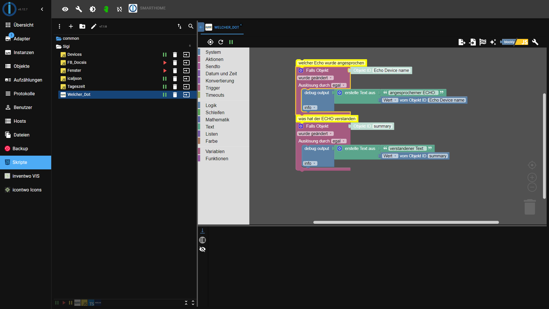The image size is (549, 309).
Task: Select the Trigger blockly category
Action: pyautogui.click(x=213, y=88)
